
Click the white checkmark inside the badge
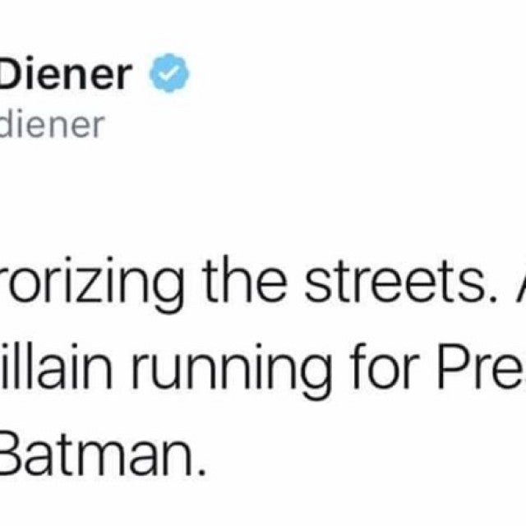point(169,75)
